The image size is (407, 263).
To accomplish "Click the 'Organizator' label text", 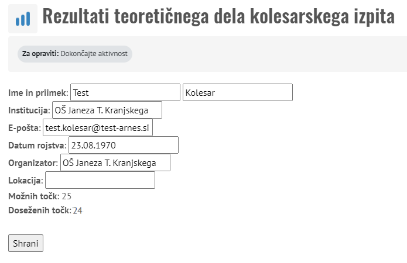I will 33,163.
